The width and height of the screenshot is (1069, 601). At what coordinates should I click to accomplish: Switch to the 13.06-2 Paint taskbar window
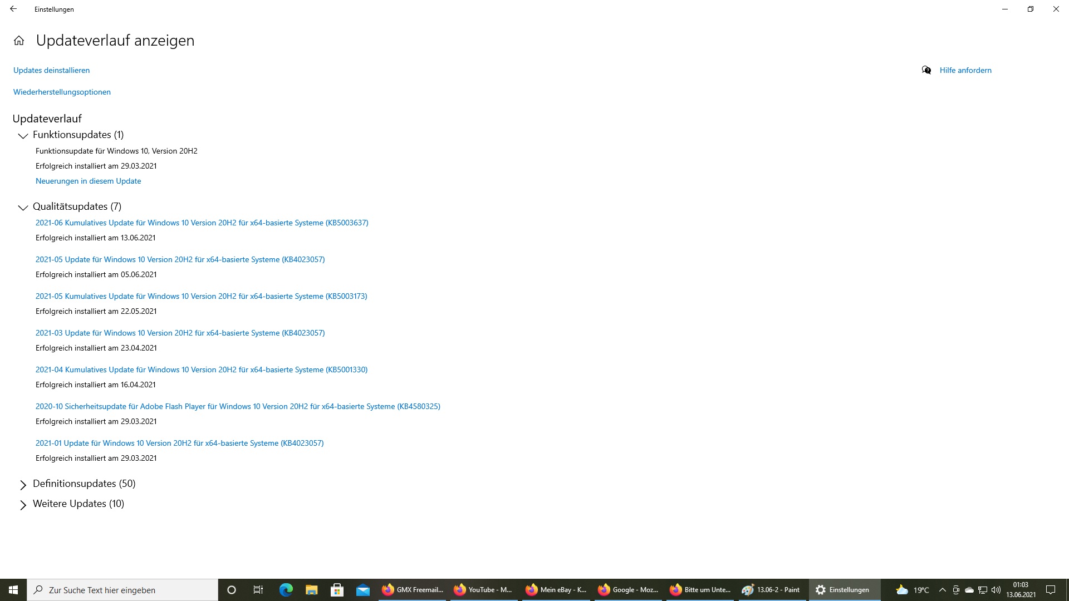point(771,590)
